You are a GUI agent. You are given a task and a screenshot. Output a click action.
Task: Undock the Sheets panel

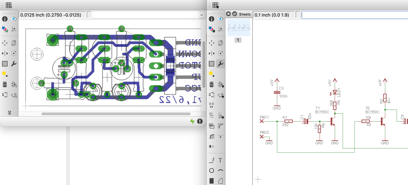click(234, 14)
